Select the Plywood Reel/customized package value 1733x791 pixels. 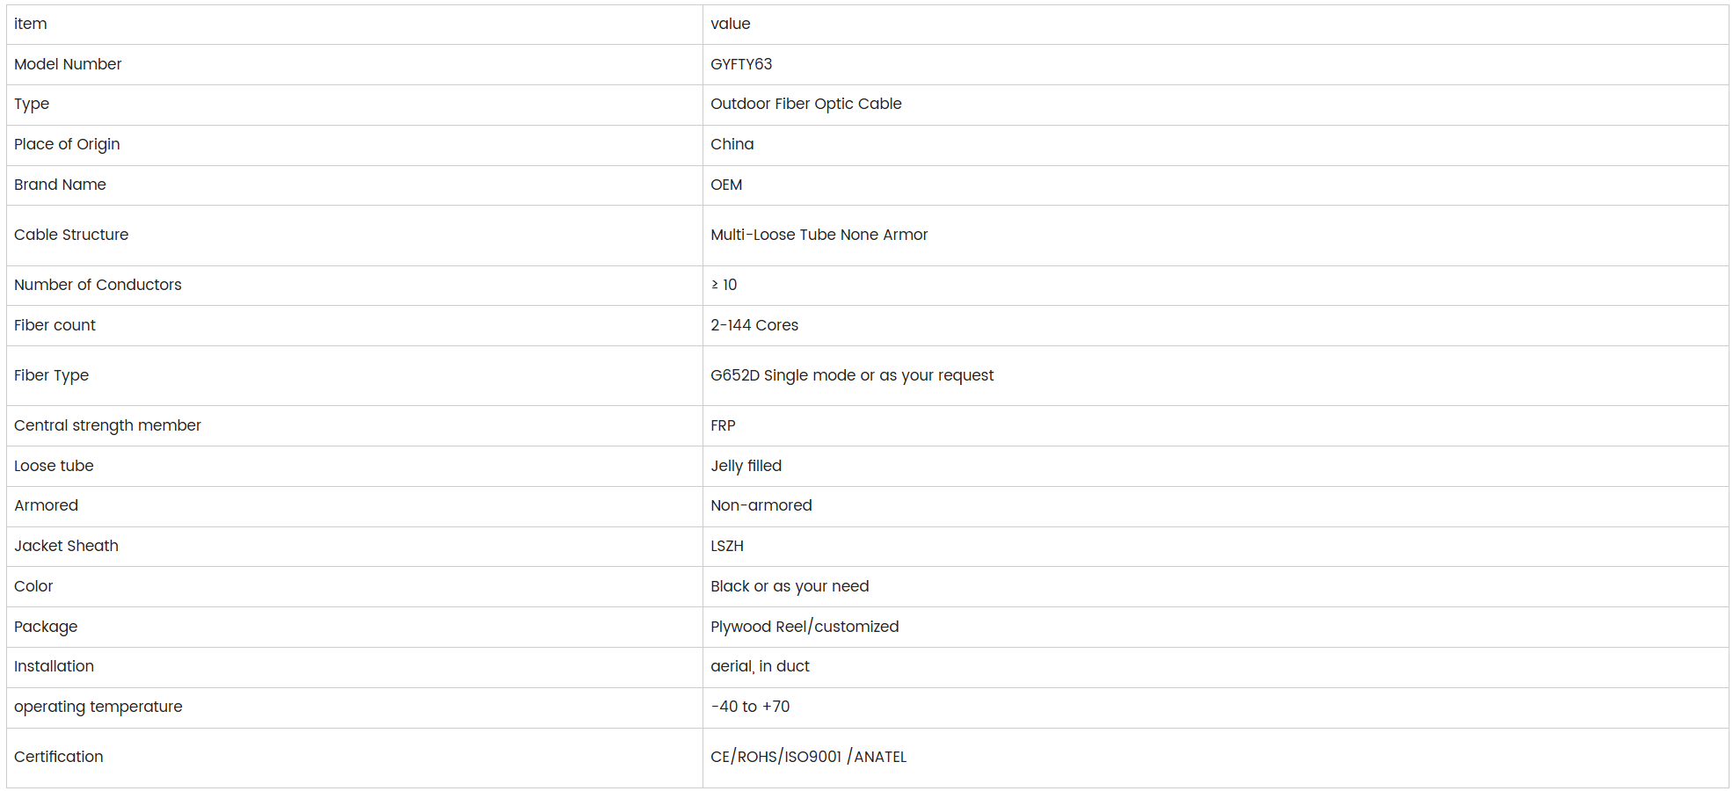[805, 627]
